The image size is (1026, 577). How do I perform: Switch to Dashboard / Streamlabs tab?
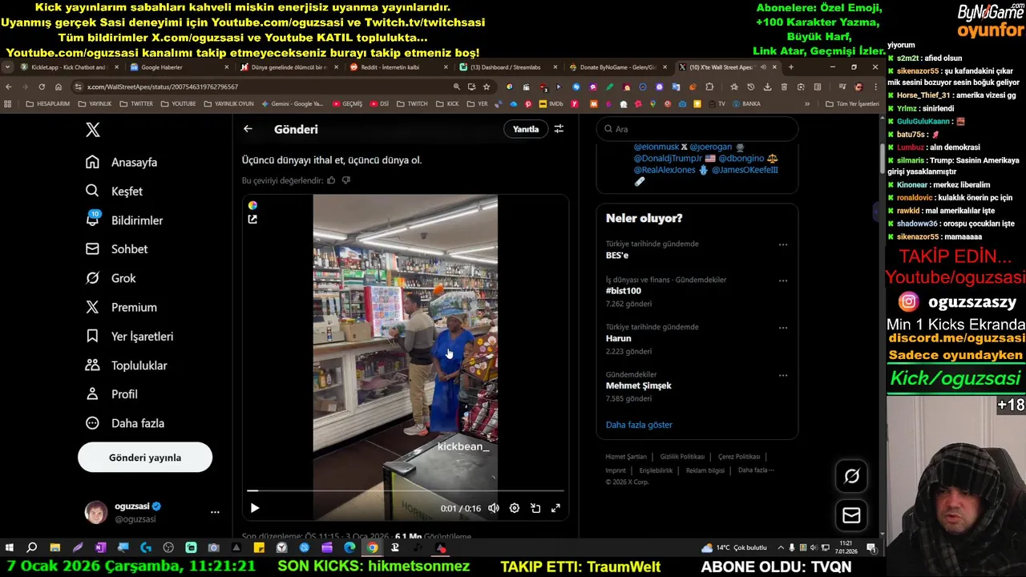point(508,67)
